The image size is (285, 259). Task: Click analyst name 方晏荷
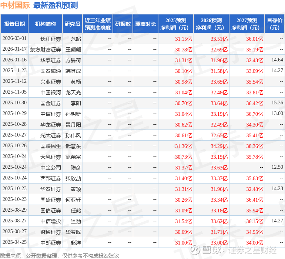73,60
